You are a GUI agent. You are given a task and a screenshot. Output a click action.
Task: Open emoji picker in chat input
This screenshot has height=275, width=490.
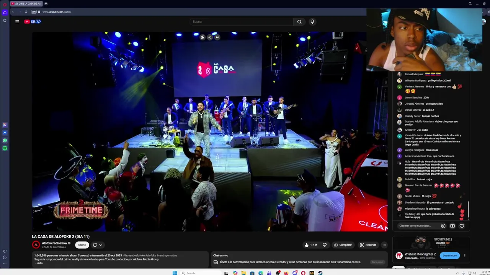click(x=443, y=226)
